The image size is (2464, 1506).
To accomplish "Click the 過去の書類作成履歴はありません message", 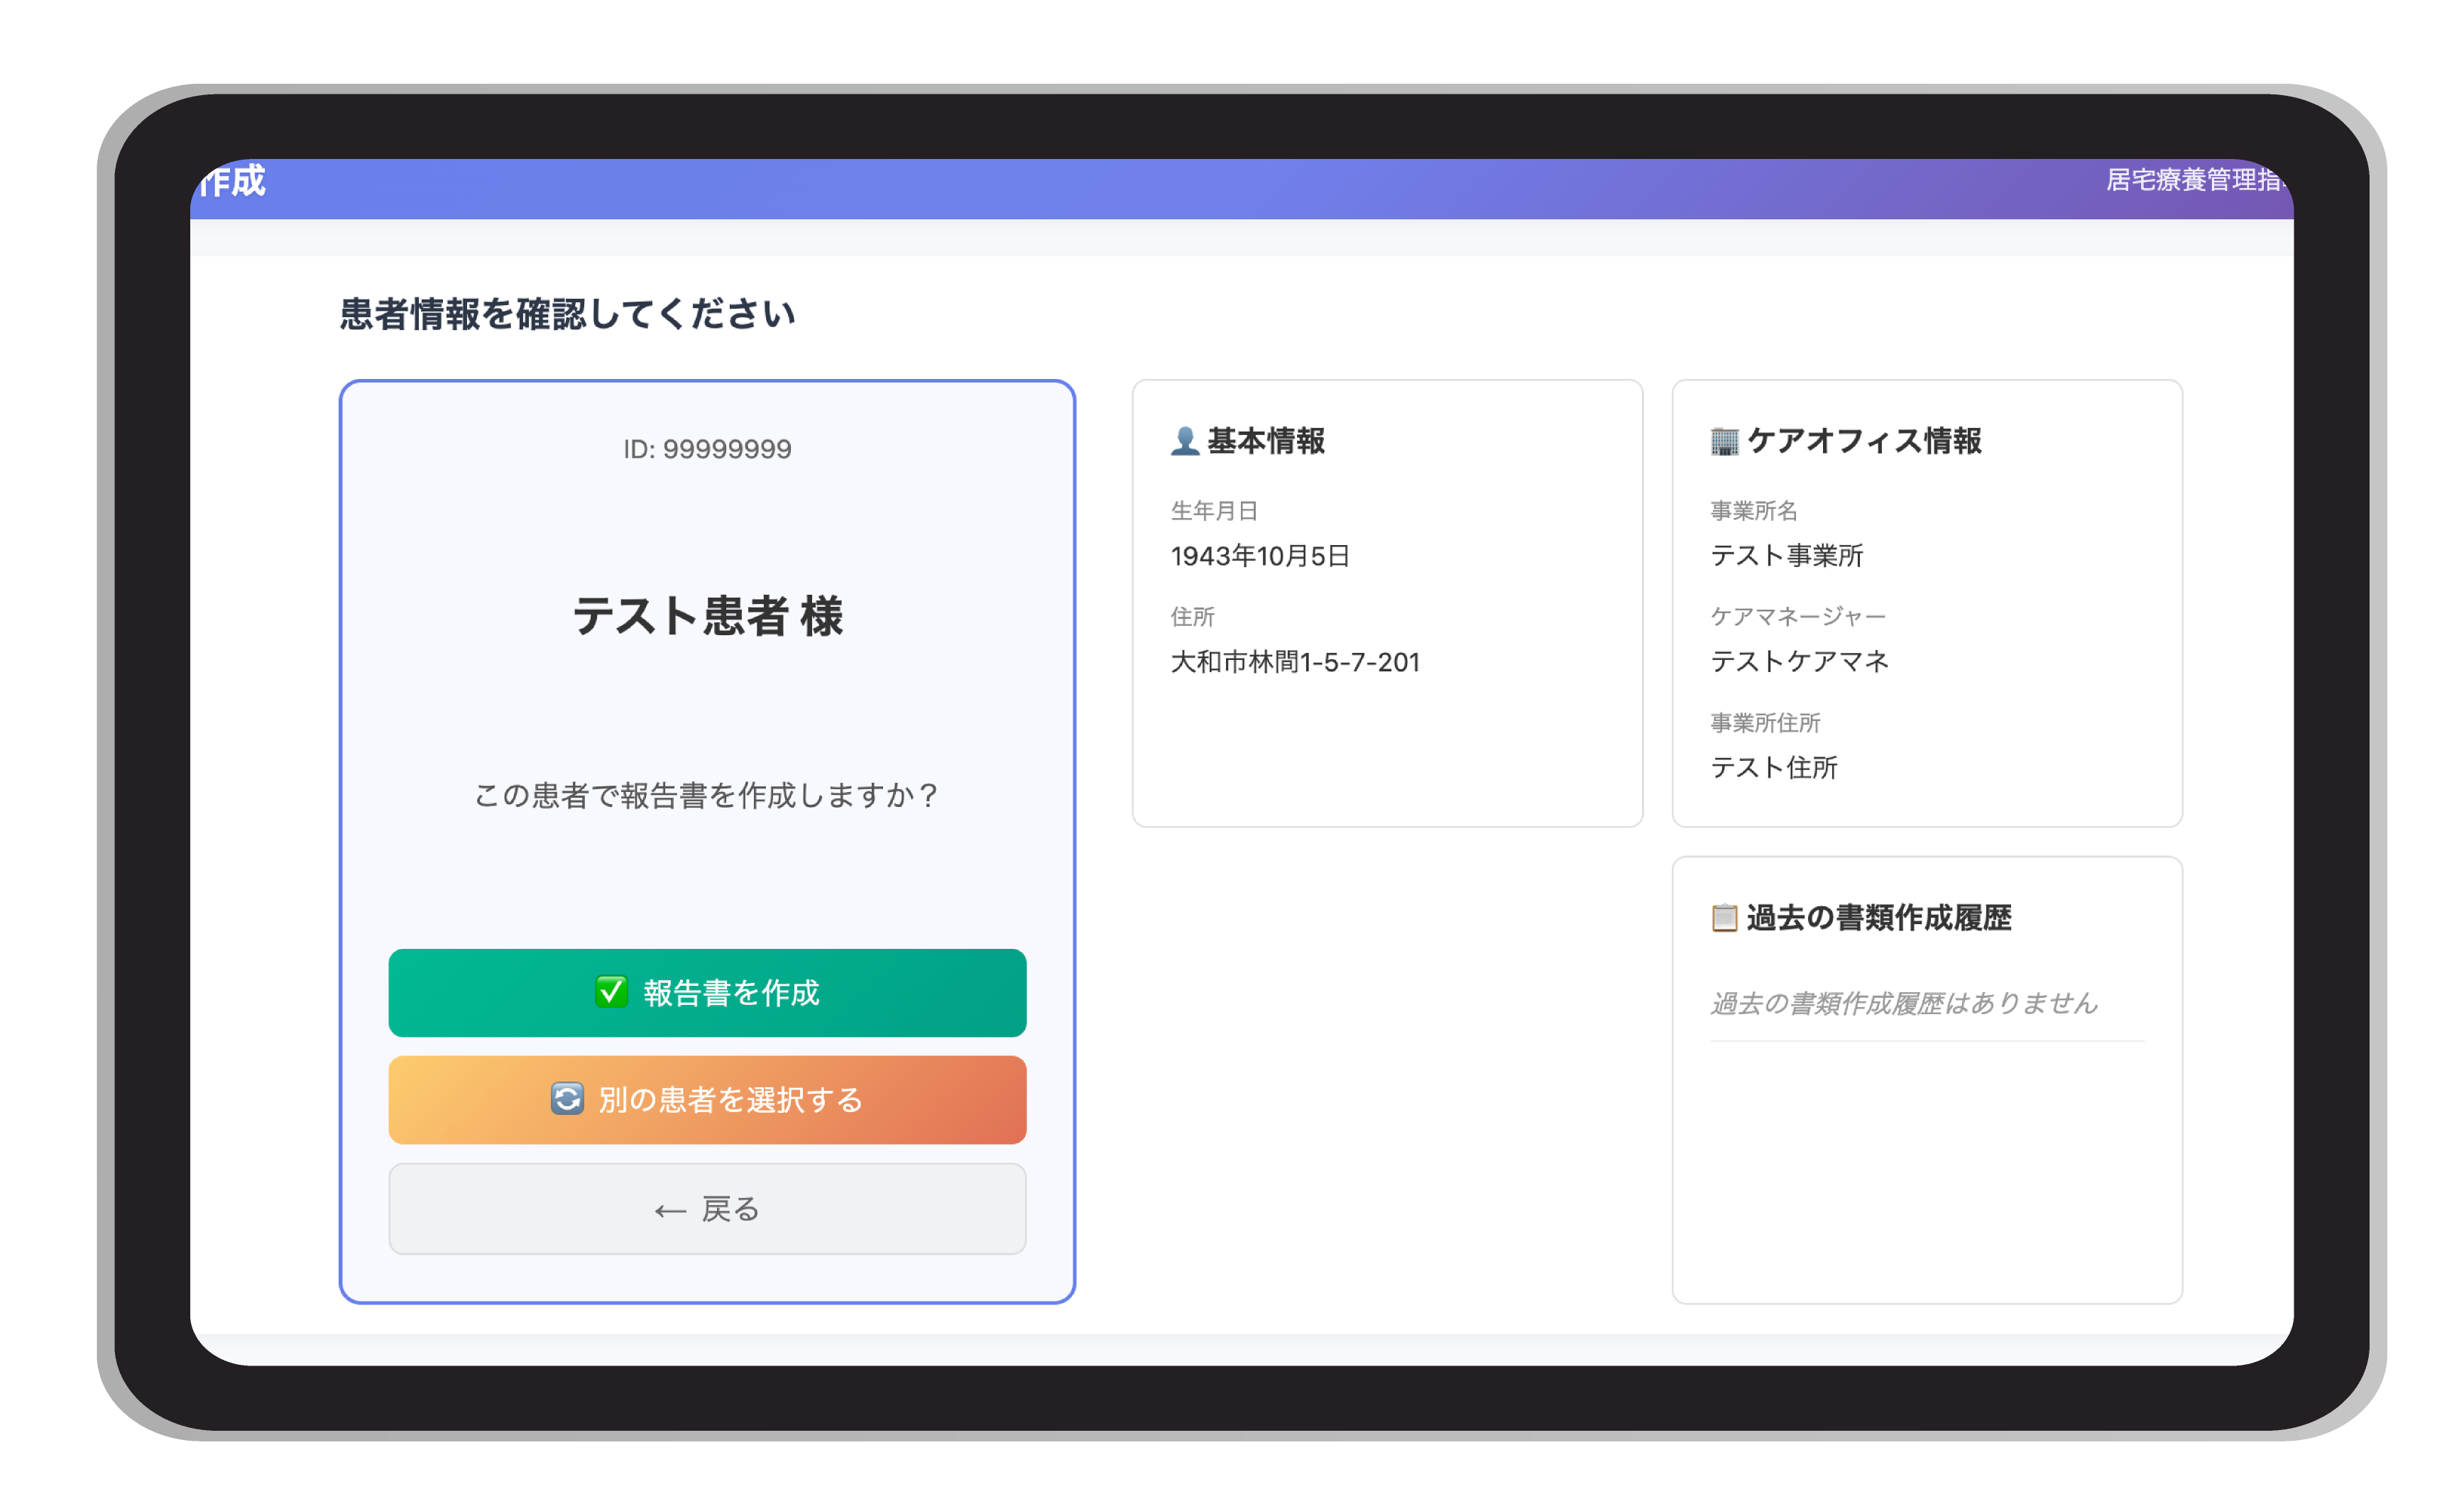I will pyautogui.click(x=1903, y=1004).
